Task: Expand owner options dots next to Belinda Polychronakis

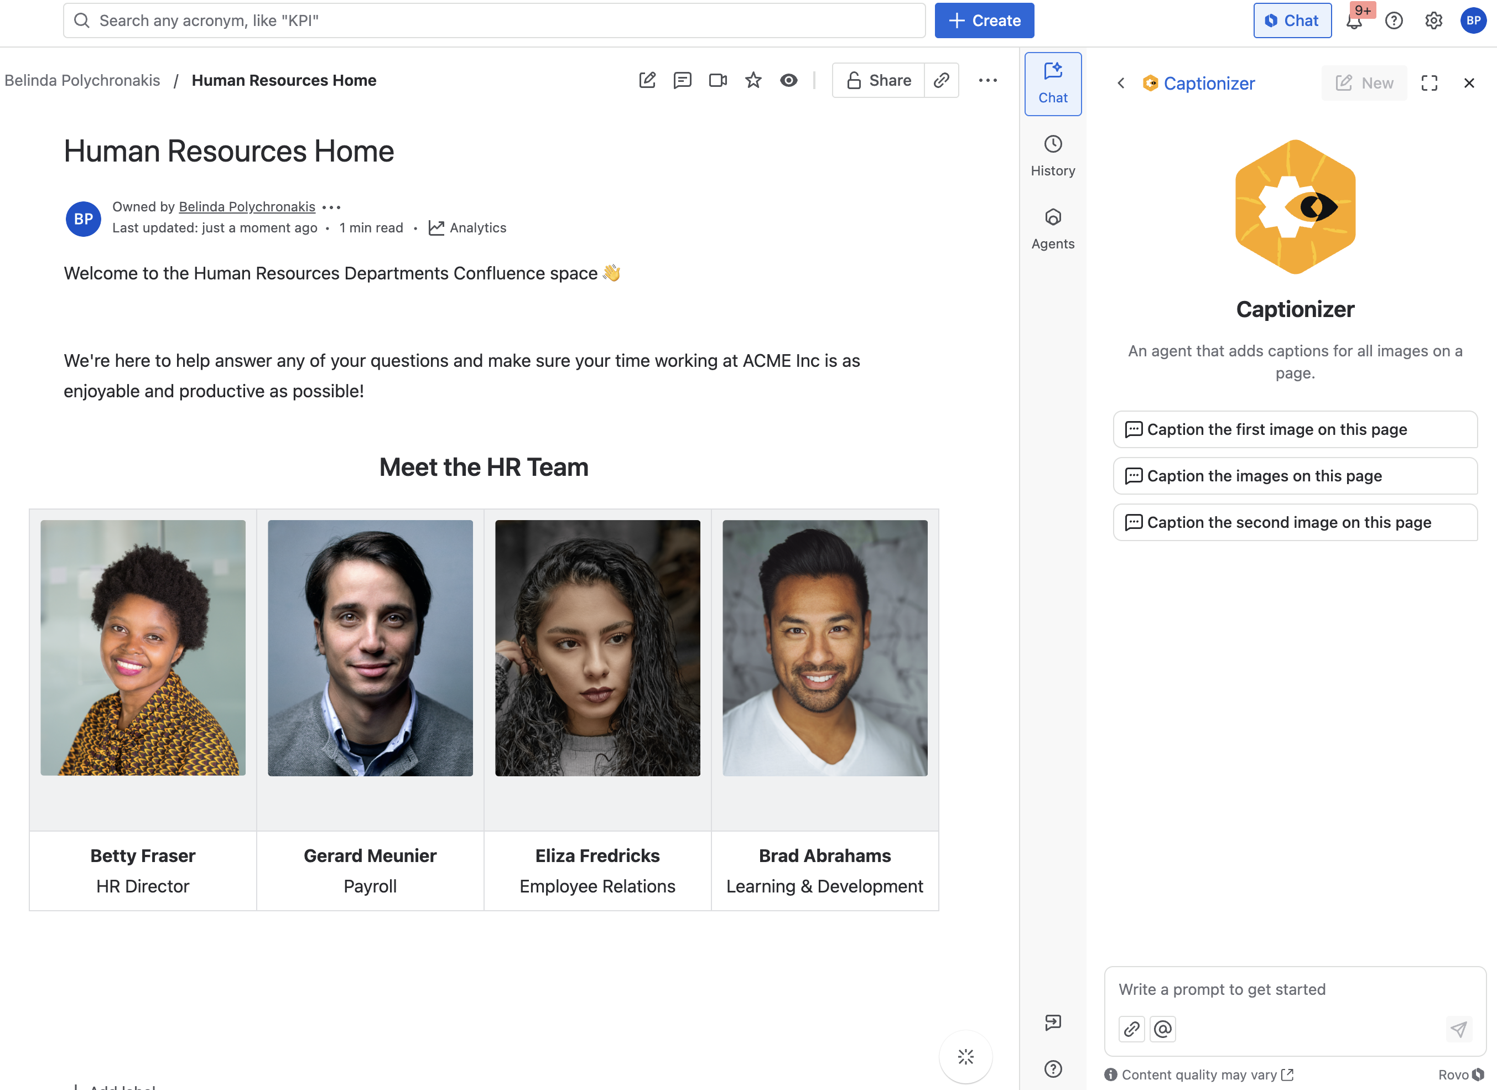Action: [x=331, y=207]
